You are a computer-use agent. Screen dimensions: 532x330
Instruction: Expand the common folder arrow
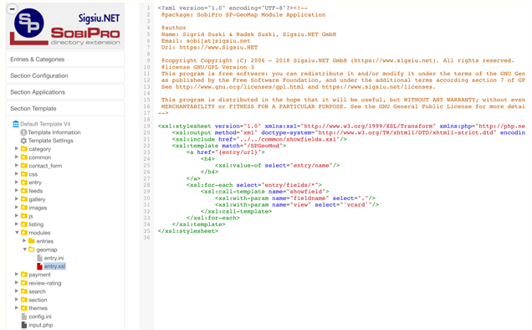pyautogui.click(x=16, y=157)
